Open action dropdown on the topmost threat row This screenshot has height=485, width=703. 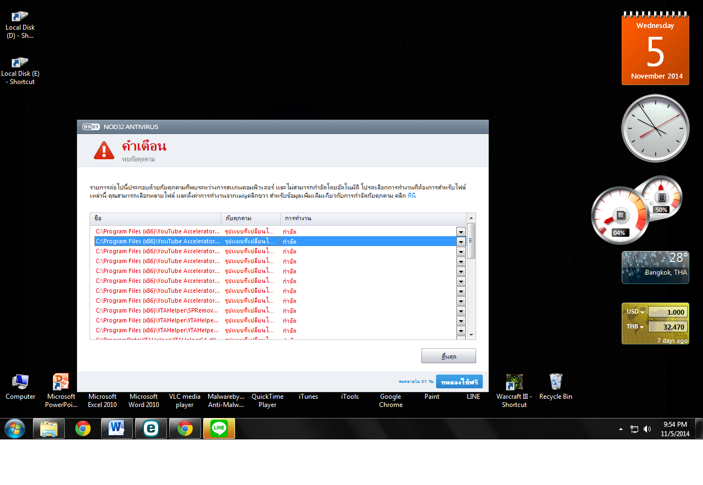coord(461,232)
